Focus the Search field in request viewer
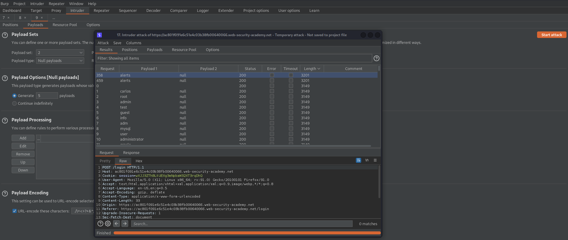 click(242, 224)
